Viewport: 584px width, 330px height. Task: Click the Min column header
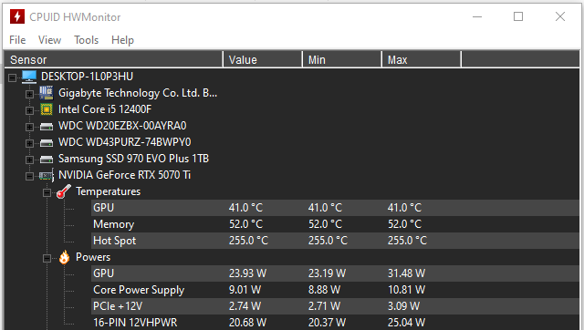pos(342,59)
